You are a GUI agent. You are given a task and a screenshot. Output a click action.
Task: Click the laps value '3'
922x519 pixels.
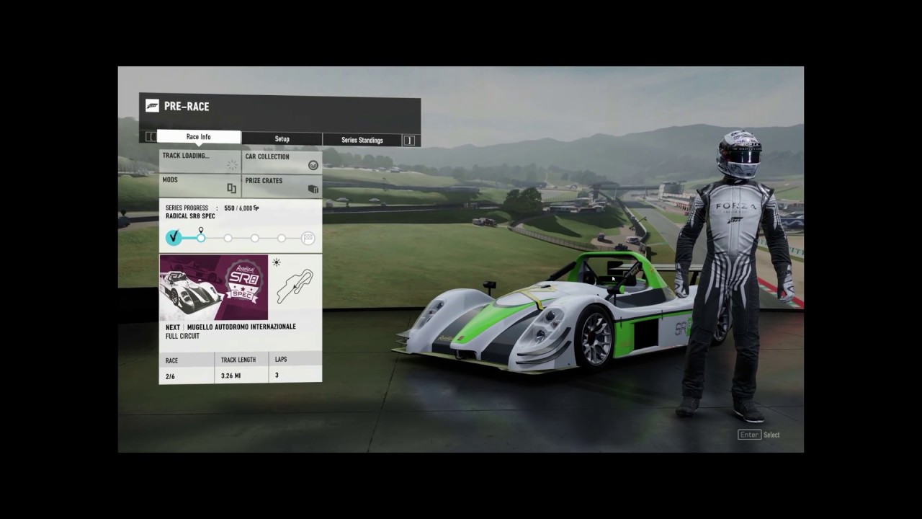click(277, 375)
